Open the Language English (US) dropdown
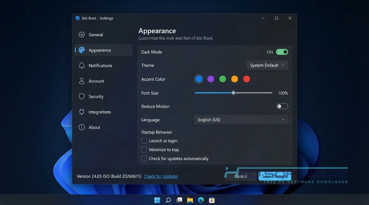The image size is (369, 205). point(241,120)
